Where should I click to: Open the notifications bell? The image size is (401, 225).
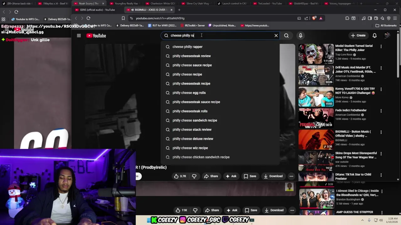pos(375,36)
